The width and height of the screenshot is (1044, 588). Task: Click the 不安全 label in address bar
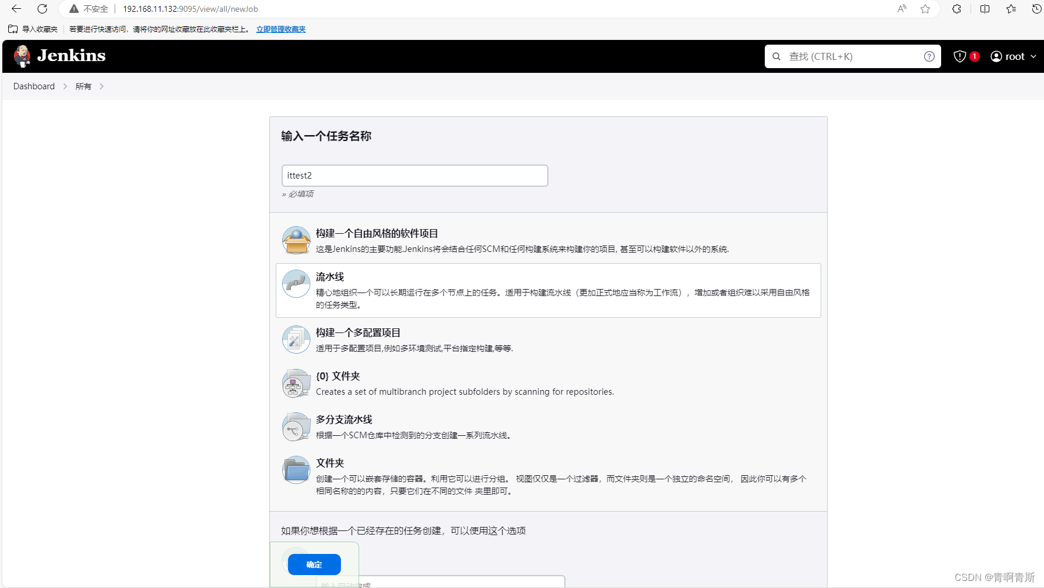point(96,9)
